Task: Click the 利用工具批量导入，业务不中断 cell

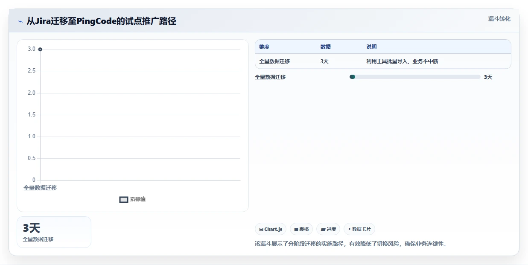Action: point(402,61)
